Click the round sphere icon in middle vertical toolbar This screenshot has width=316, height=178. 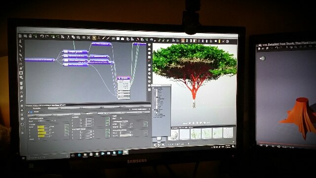pyautogui.click(x=149, y=66)
